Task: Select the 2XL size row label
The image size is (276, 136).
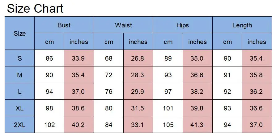Action: (19, 124)
